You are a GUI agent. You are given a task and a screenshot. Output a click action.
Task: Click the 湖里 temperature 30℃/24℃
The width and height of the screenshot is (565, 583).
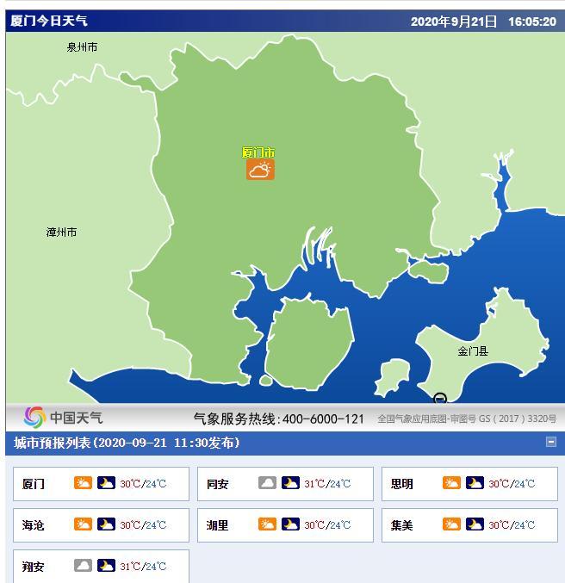tap(327, 525)
